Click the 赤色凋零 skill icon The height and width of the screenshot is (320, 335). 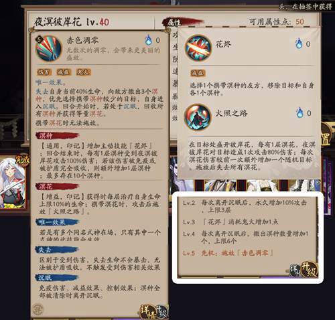coord(48,48)
